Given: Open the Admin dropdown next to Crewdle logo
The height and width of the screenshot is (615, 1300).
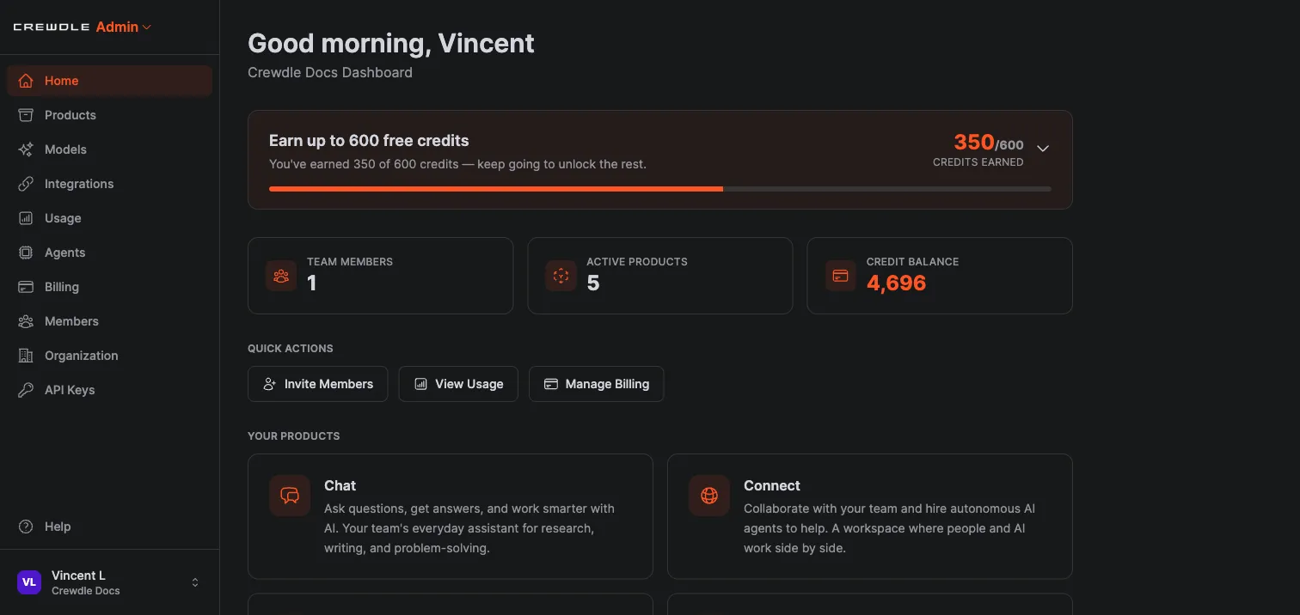Looking at the screenshot, I should coord(124,27).
